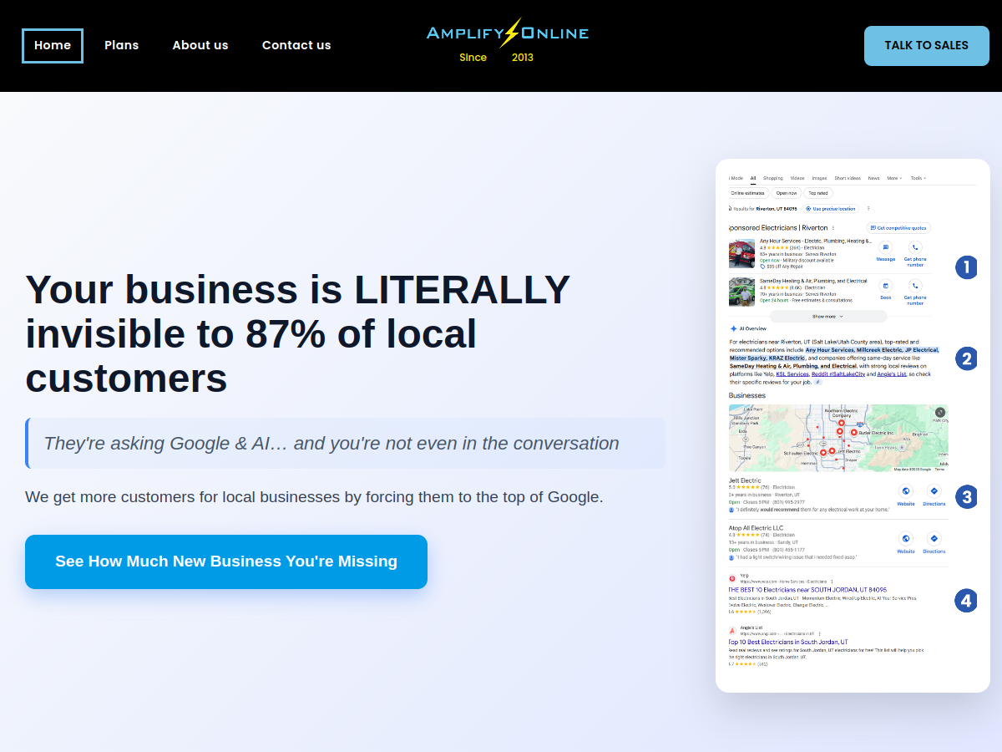
Task: Open THE BEST 10 Electricians near SOUTH JORDAN result
Action: [807, 590]
